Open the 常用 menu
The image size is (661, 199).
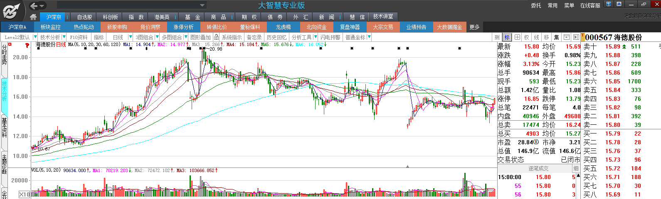552,5
